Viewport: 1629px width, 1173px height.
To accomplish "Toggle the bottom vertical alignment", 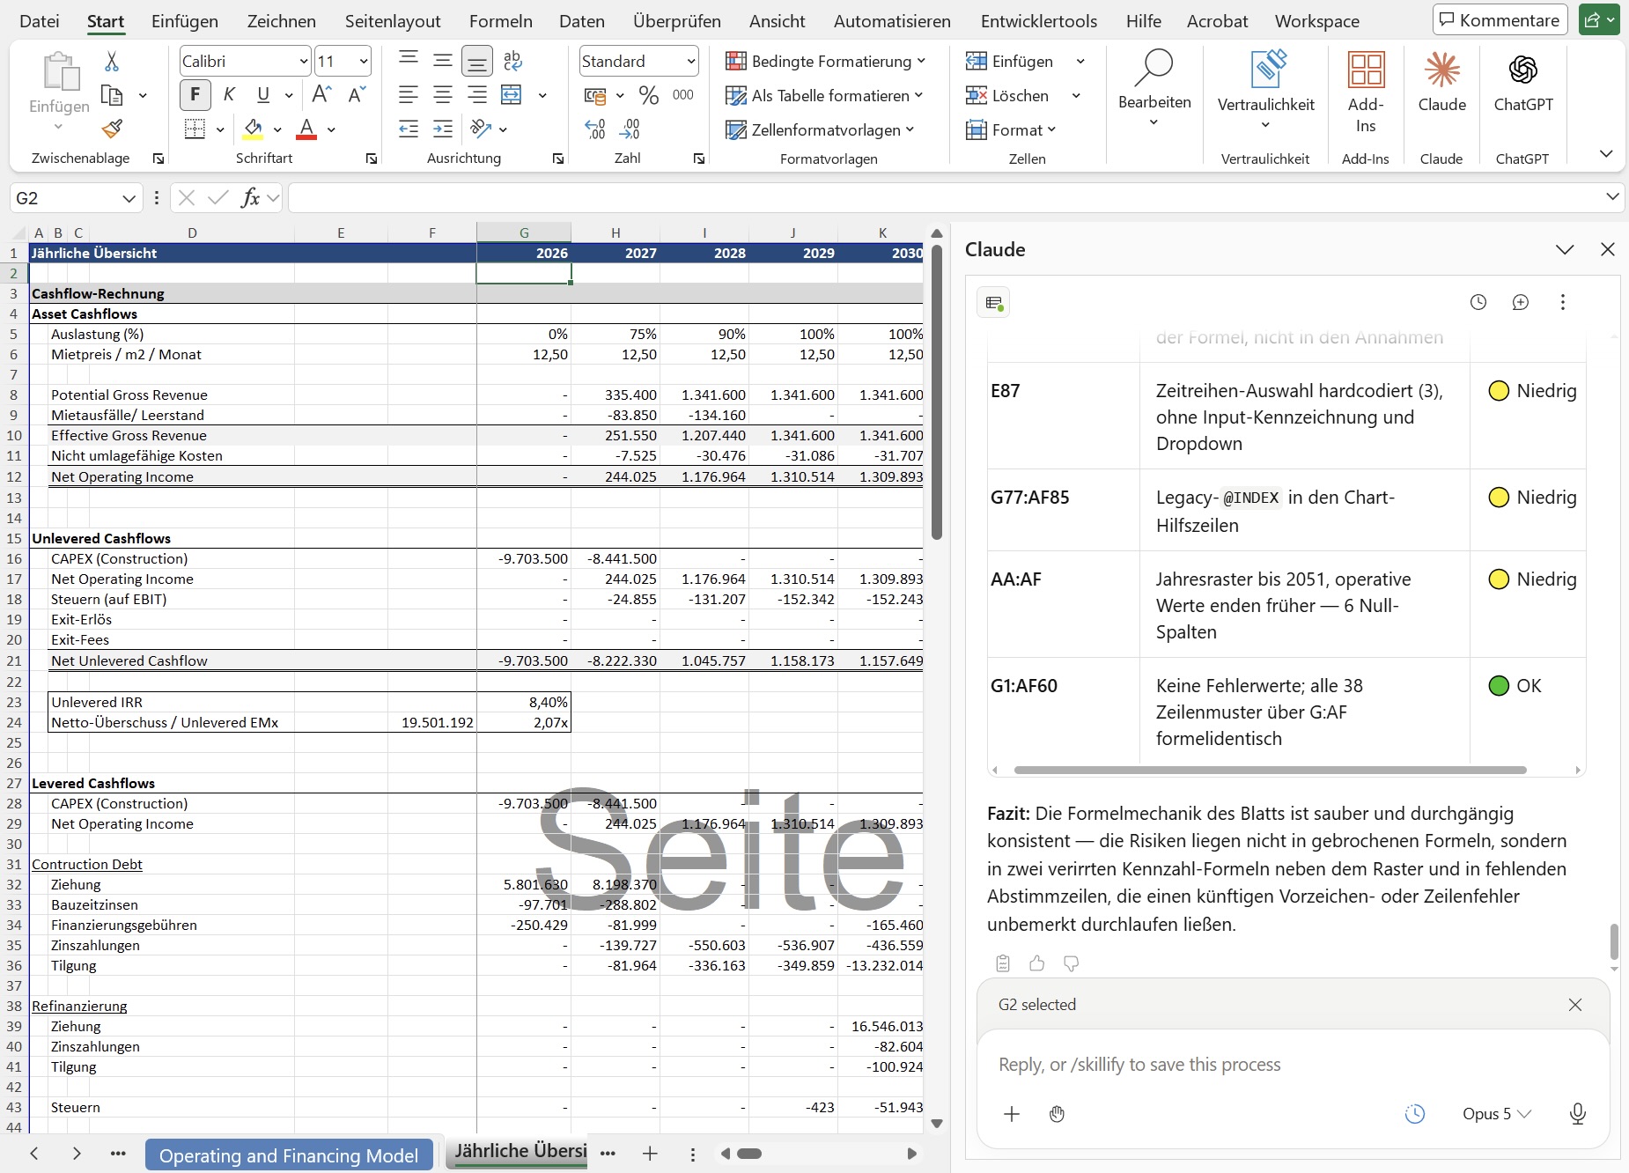I will (476, 61).
